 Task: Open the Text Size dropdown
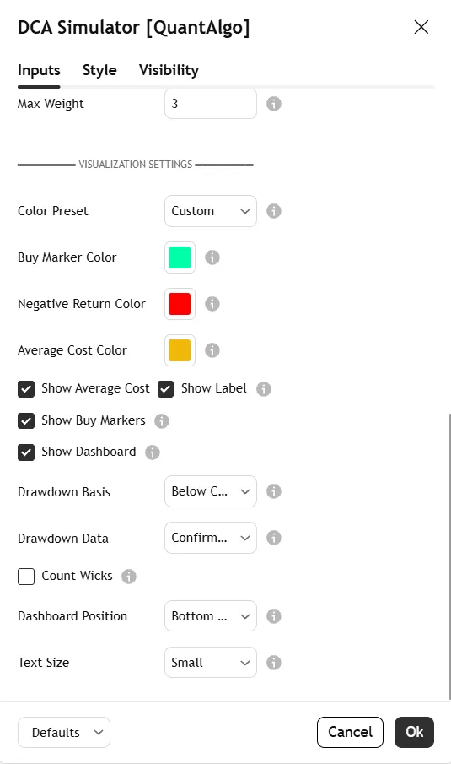click(211, 662)
